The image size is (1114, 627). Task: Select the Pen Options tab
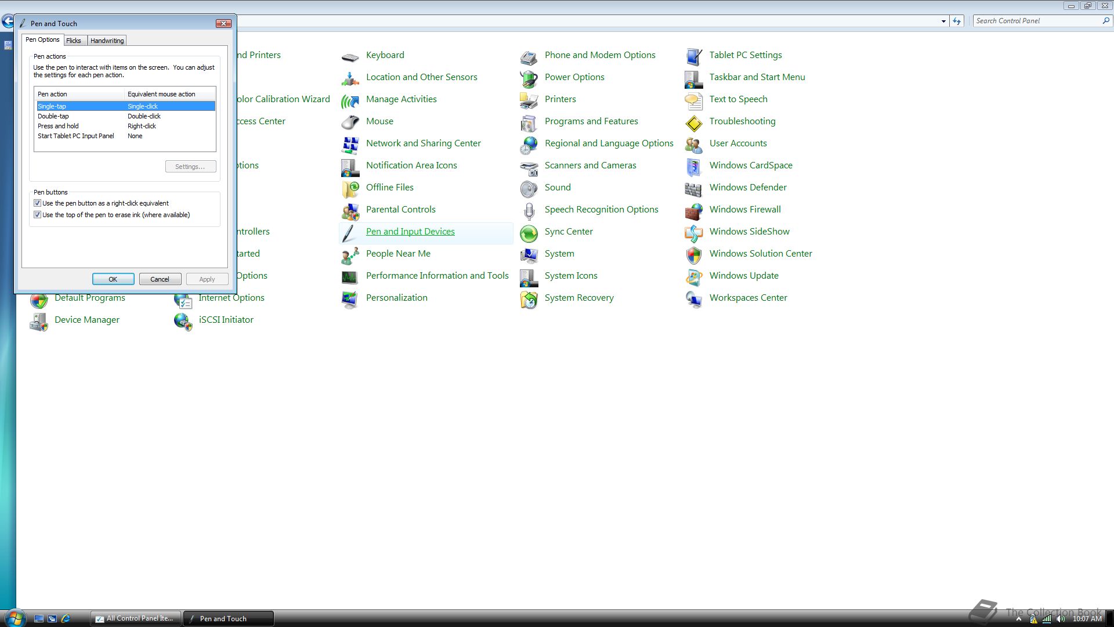[x=42, y=39]
